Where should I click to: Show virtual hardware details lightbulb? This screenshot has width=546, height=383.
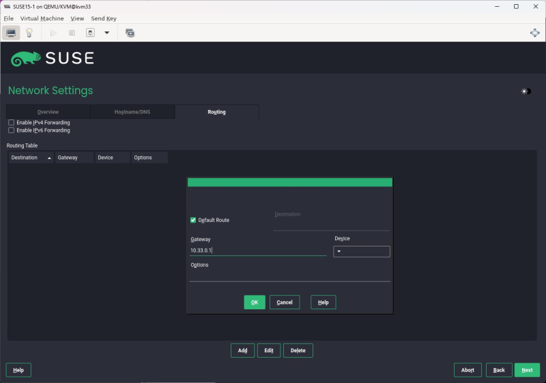tap(29, 33)
